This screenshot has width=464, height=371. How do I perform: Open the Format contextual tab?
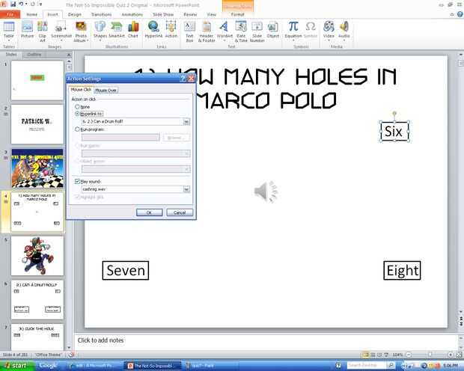[238, 14]
